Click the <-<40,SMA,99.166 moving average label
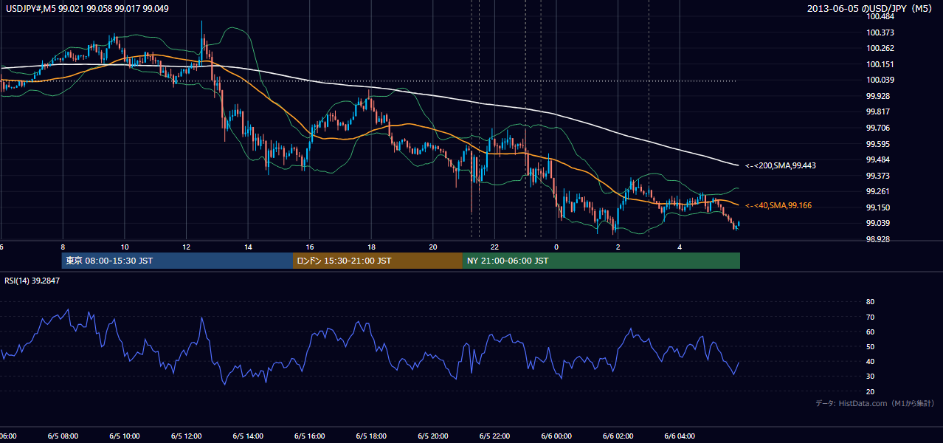The height and width of the screenshot is (443, 943). pos(778,205)
